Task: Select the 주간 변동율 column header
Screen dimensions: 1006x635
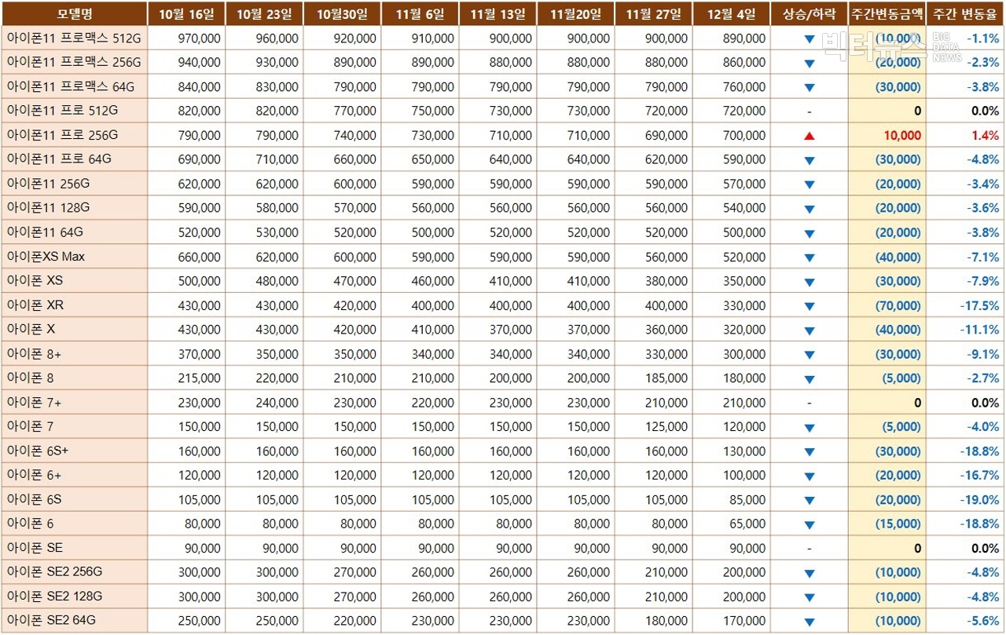Action: point(965,13)
